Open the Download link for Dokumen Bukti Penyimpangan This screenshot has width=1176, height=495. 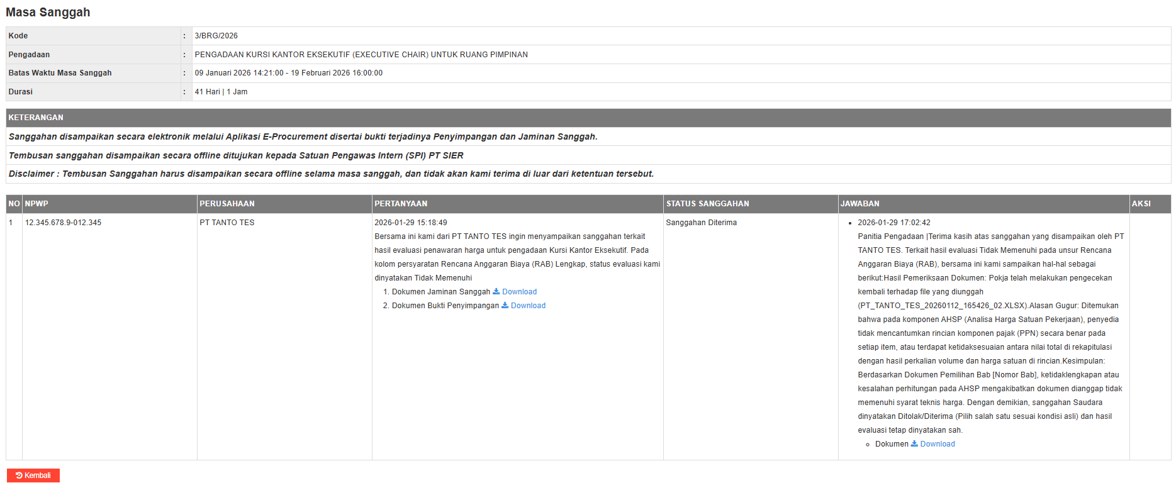[528, 306]
